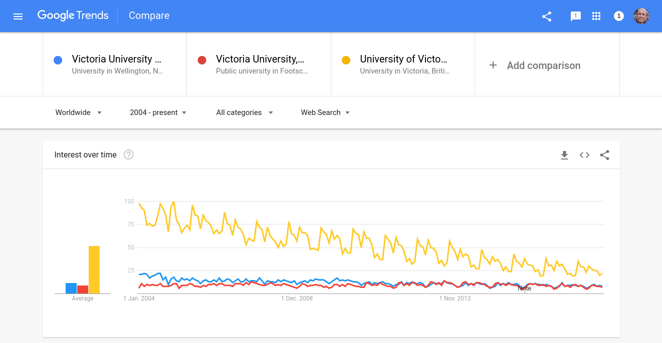
Task: Open the send feedback icon
Action: pos(575,16)
